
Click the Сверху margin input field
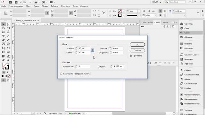(84, 48)
